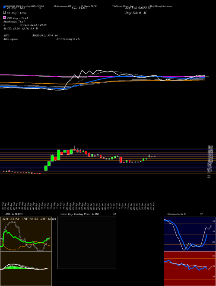
Task: Click the thick blue 20-day EMA line
Action: (102, 78)
